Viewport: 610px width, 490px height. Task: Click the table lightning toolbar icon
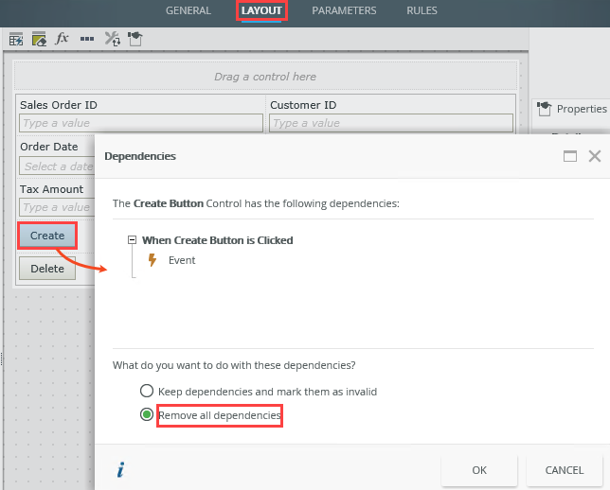(16, 39)
